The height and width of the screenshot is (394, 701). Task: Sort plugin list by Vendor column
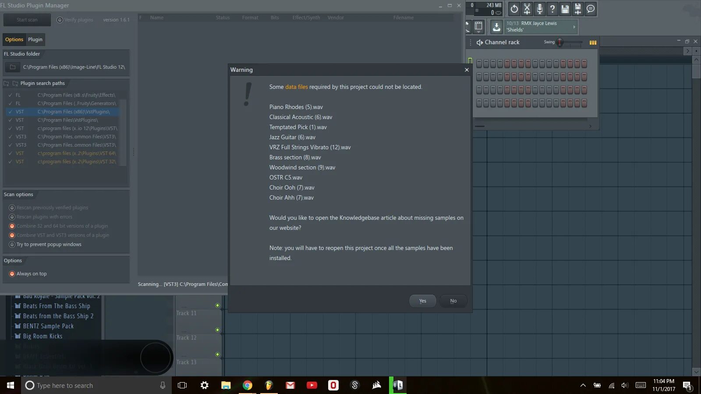click(336, 18)
